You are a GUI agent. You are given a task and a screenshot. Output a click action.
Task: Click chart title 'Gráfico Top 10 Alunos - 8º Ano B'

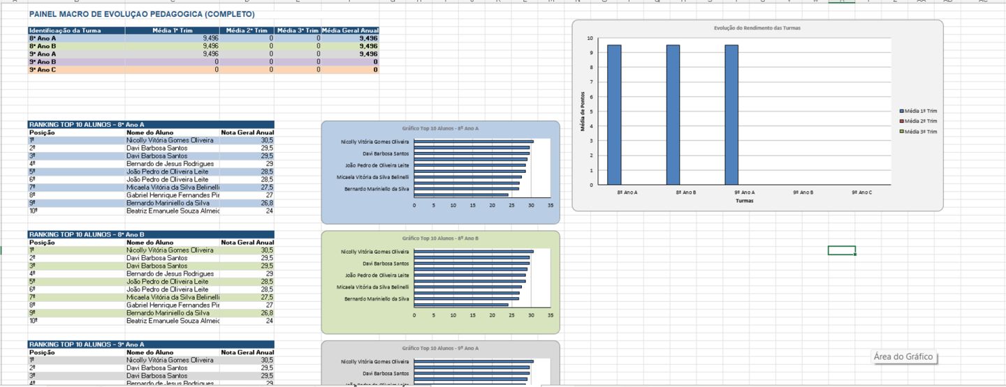tap(440, 238)
